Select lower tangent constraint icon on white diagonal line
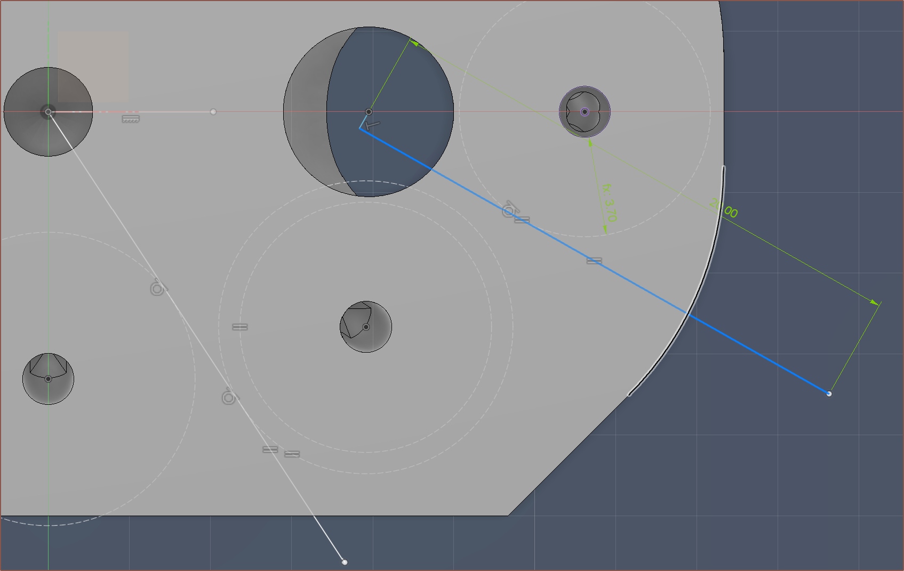The height and width of the screenshot is (571, 904). [229, 397]
